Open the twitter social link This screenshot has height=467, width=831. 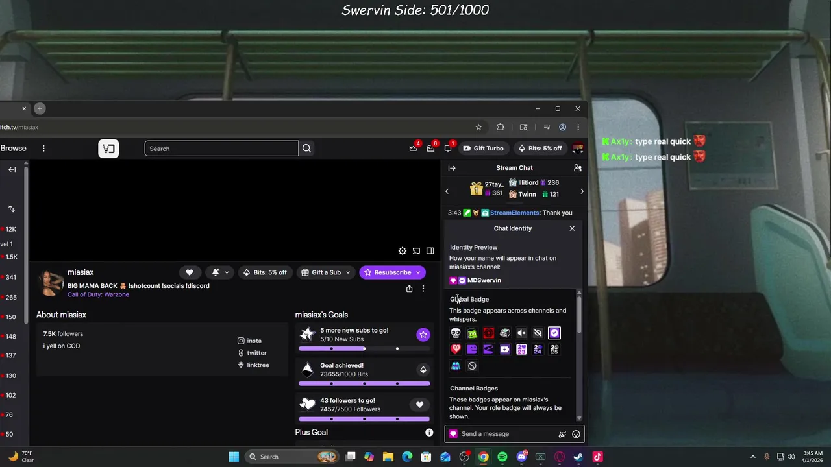coord(252,353)
